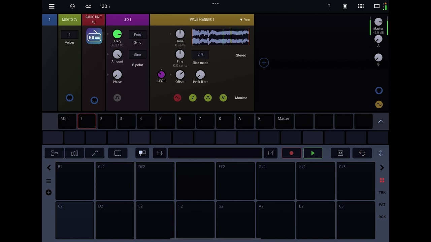Start playback with the green play button
The height and width of the screenshot is (242, 431).
313,153
